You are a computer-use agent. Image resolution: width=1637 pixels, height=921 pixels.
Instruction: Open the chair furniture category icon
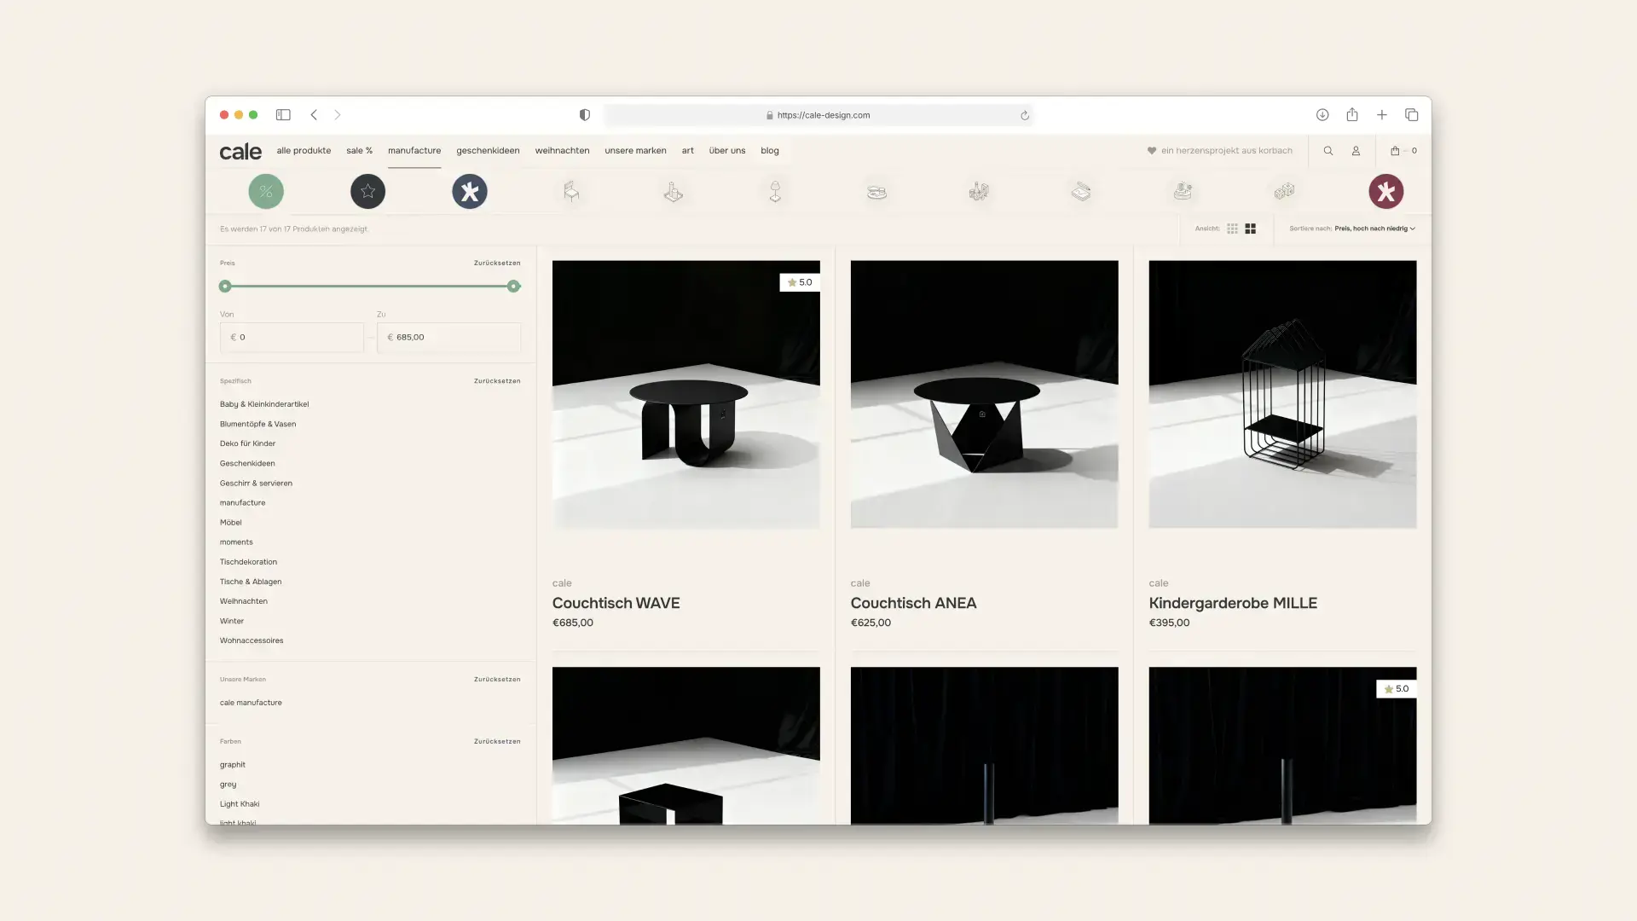pyautogui.click(x=572, y=191)
